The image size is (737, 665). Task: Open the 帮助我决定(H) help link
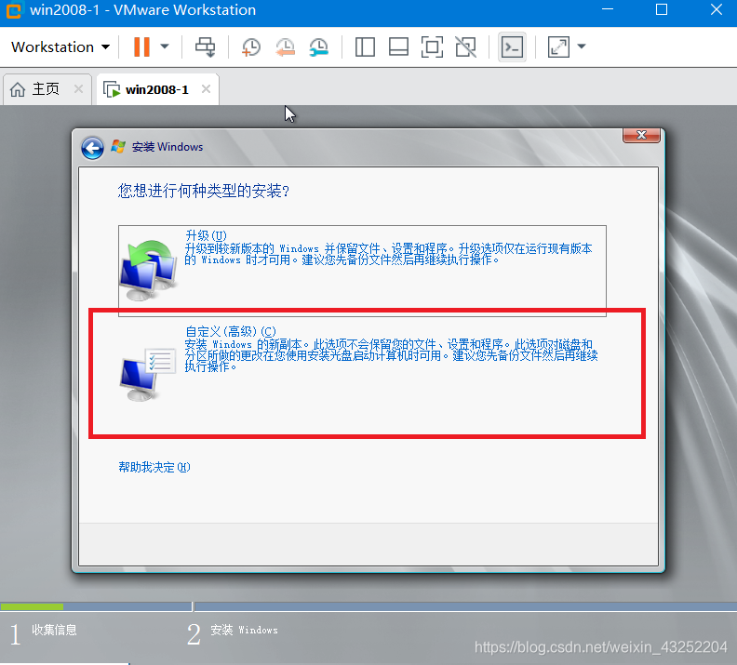coord(154,467)
